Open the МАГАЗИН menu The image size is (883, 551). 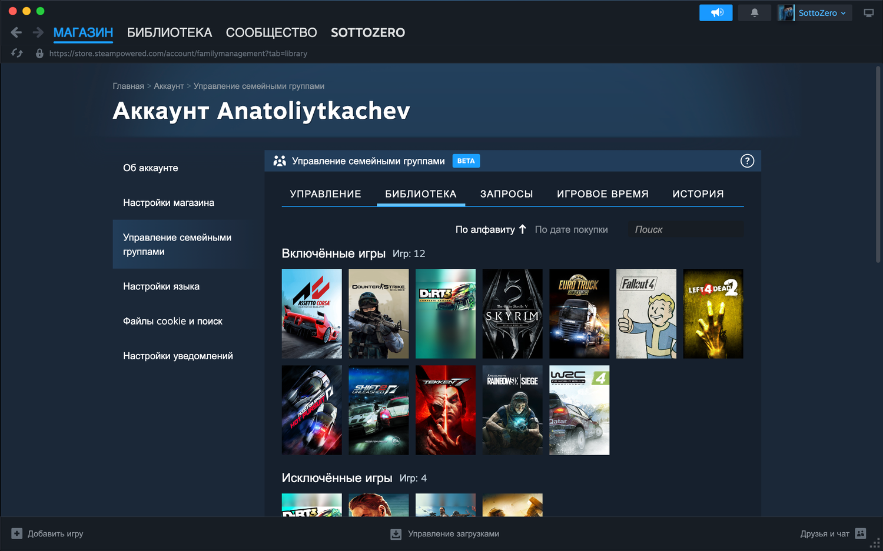coord(83,33)
